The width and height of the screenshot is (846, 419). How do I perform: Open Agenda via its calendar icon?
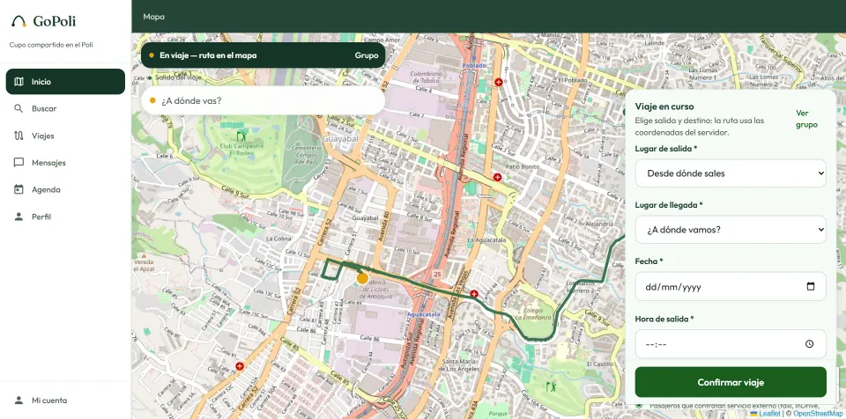click(19, 189)
